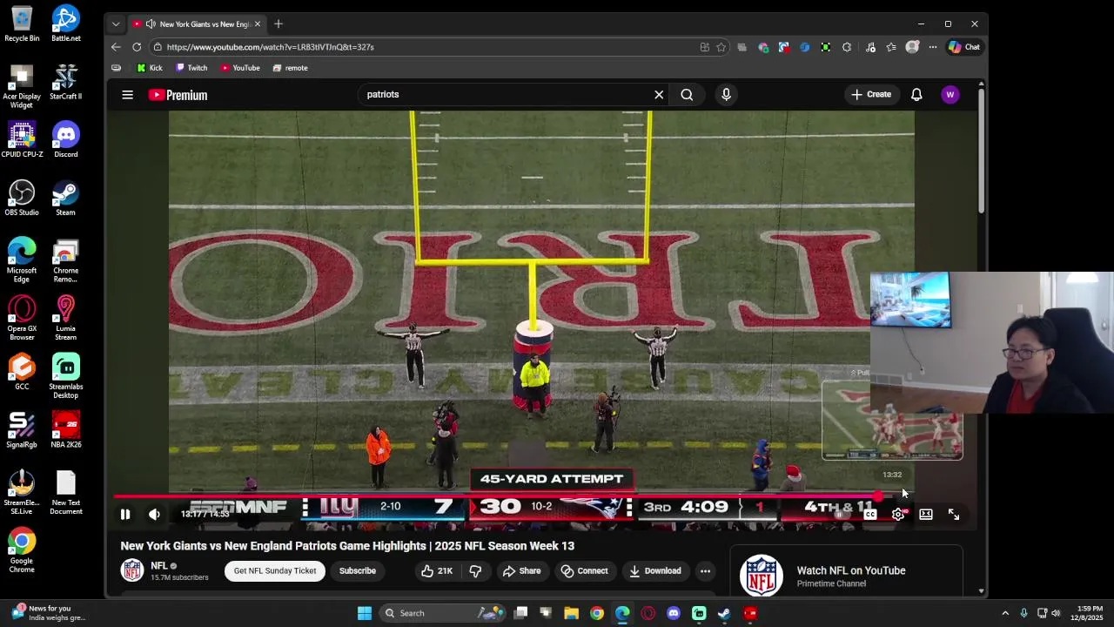Click the address bar URL

(x=270, y=47)
